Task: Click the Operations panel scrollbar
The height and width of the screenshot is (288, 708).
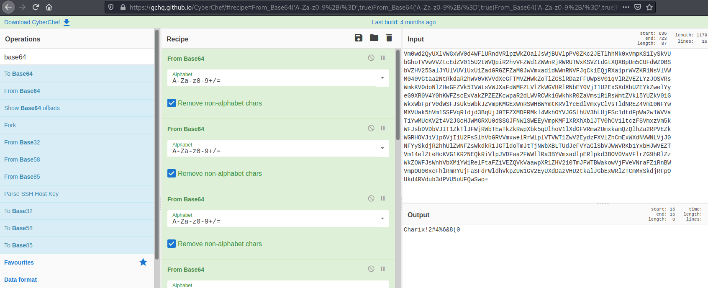Action: pos(157,144)
